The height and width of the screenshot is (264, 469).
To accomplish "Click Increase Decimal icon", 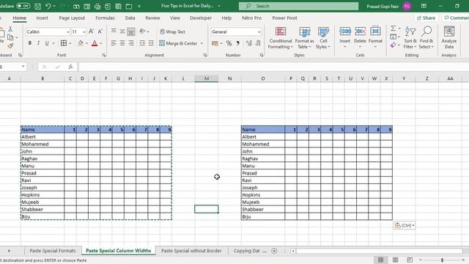I will tap(249, 43).
